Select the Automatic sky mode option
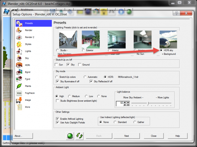Viewport: 197px width, 147px height. click(84, 76)
